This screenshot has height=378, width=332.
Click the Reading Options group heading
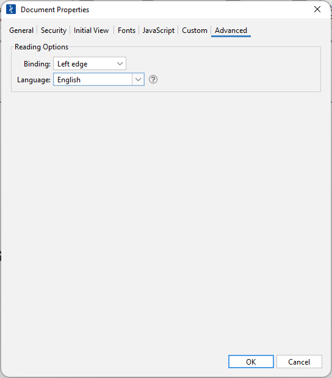tap(41, 47)
